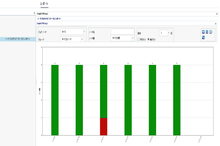Click the print report icon
220x146 pixels.
203,32
